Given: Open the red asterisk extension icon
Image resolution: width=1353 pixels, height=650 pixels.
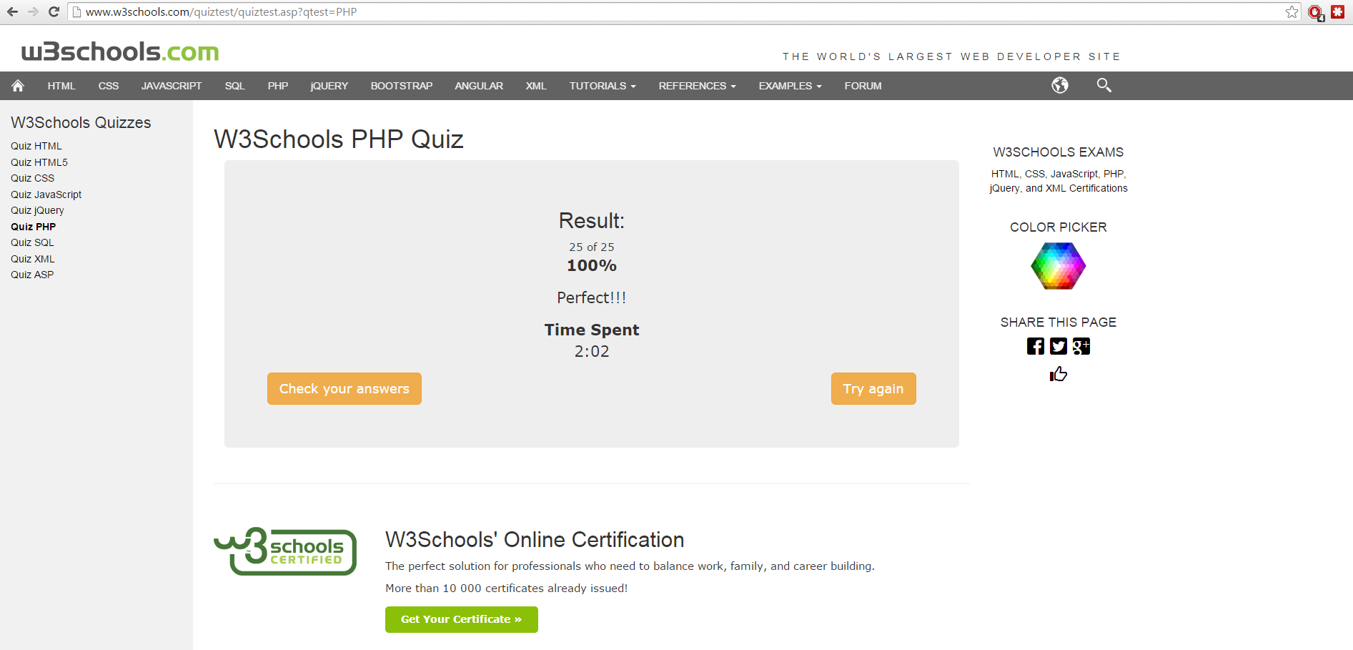Looking at the screenshot, I should pos(1337,11).
